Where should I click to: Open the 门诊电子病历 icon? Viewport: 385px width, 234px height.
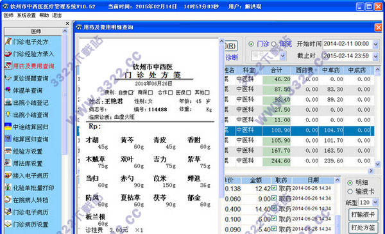click(8, 212)
